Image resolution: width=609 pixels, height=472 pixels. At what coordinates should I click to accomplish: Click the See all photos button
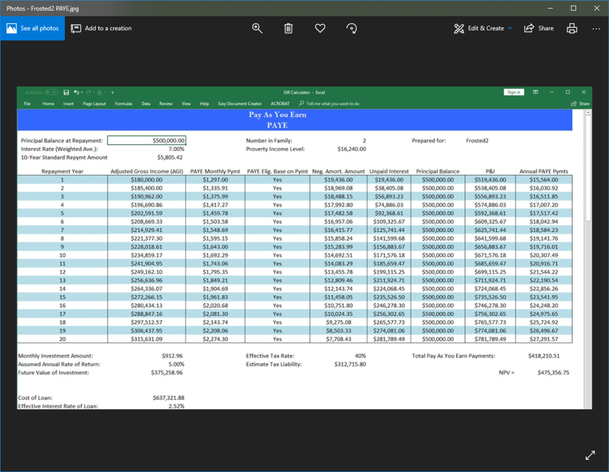pos(33,28)
